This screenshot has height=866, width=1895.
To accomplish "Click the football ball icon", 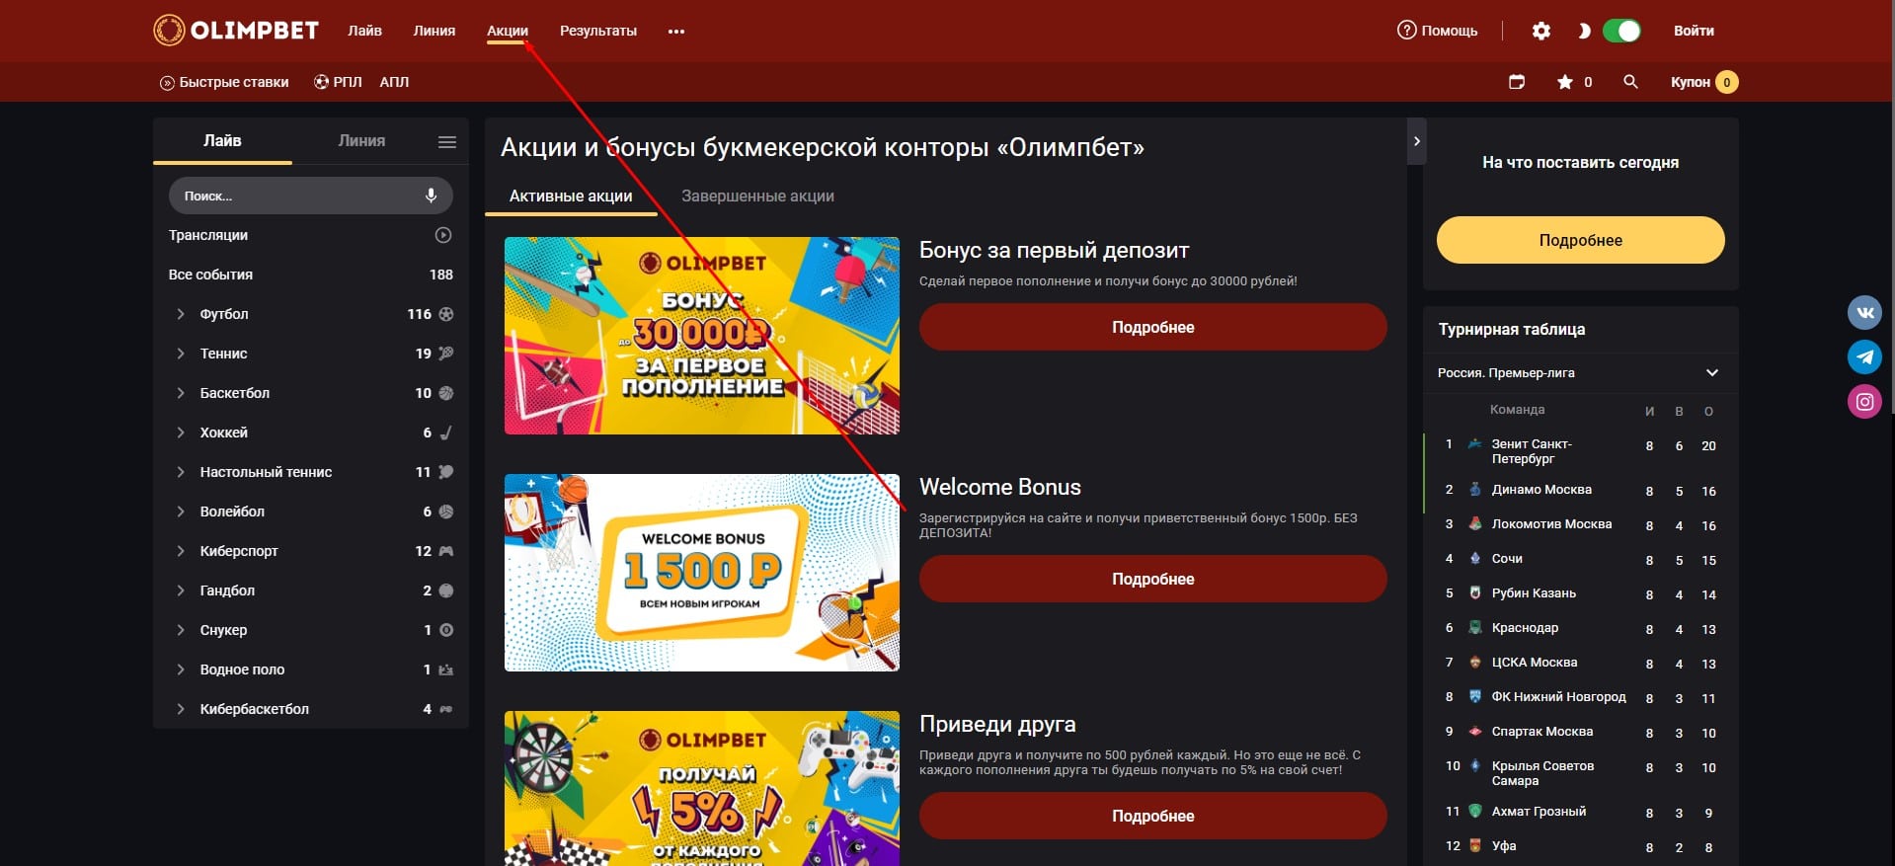I will click(446, 314).
